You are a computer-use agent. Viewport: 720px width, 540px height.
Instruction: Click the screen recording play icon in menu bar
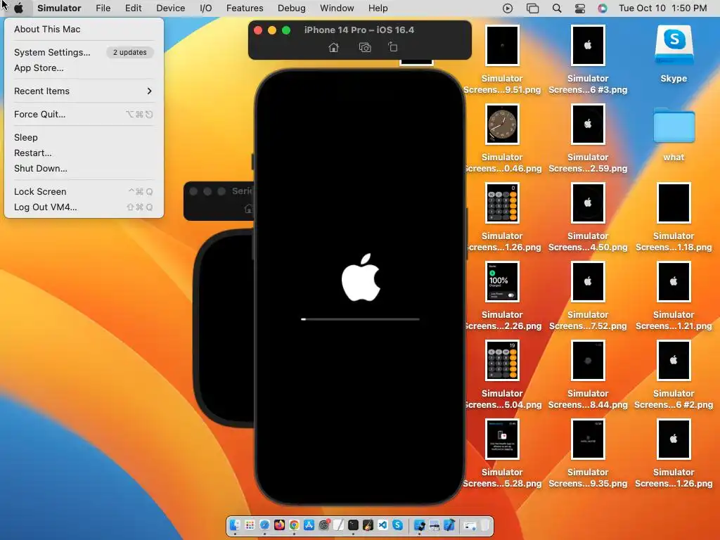coord(508,8)
